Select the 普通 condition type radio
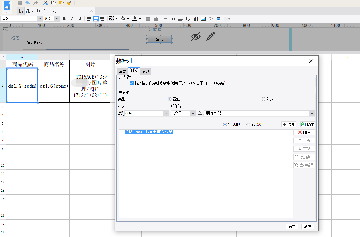Image resolution: width=360 pixels, height=237 pixels. pos(170,99)
